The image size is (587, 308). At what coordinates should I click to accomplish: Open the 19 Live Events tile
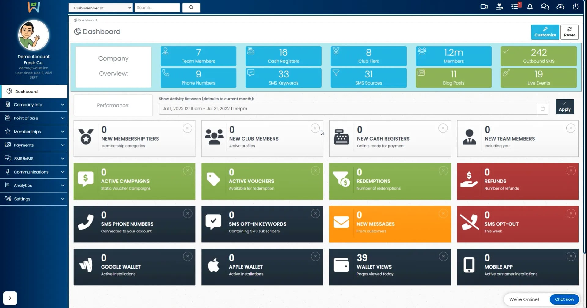click(539, 78)
